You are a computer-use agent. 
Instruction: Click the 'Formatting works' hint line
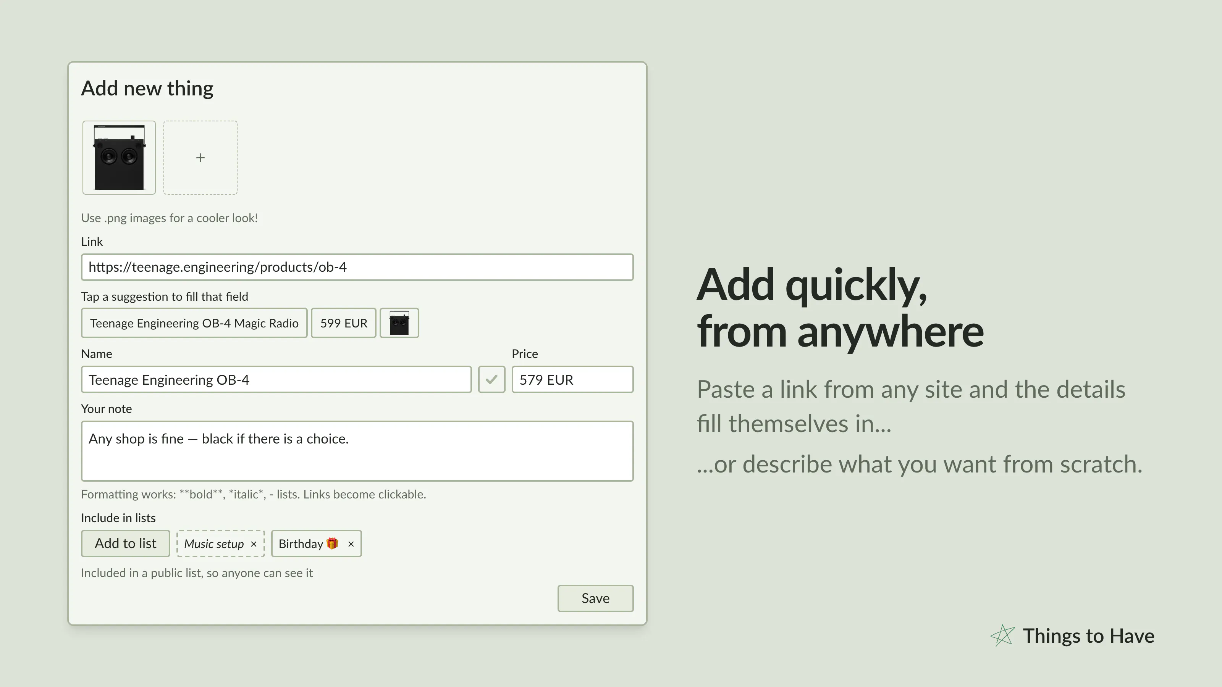(x=253, y=494)
